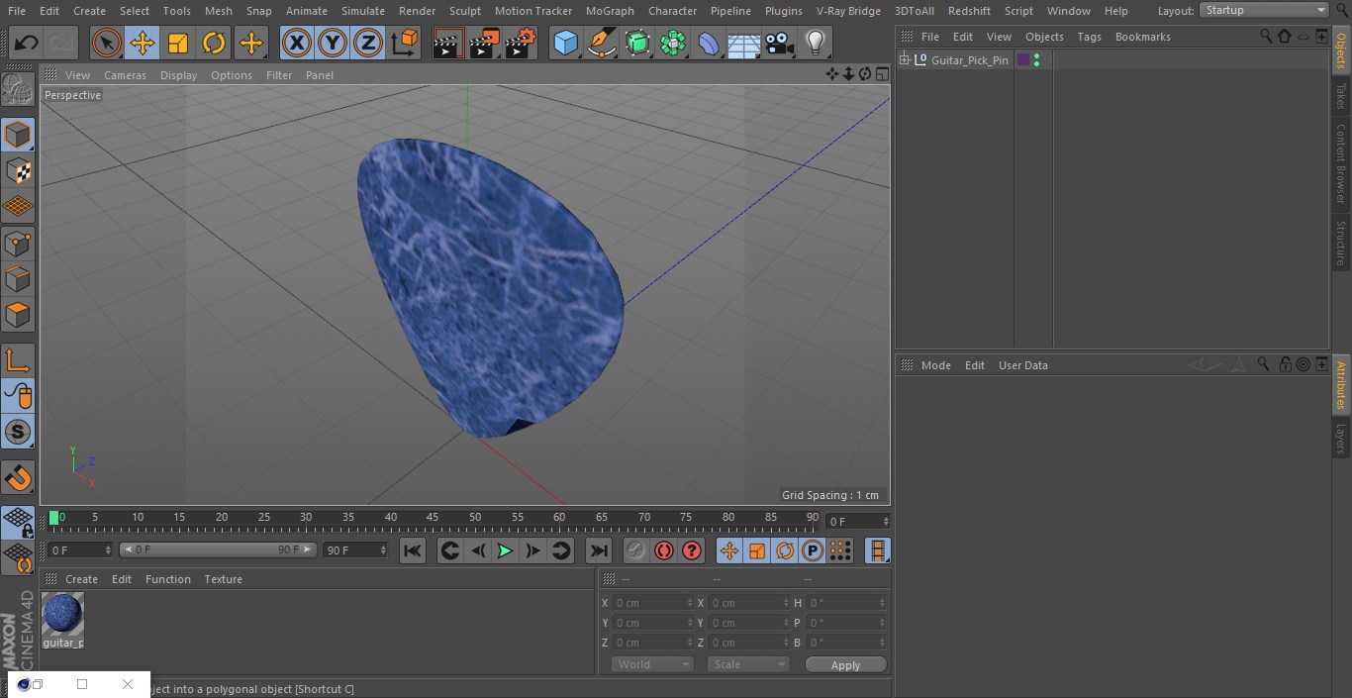Go to start of animation
The image size is (1352, 698).
click(413, 550)
